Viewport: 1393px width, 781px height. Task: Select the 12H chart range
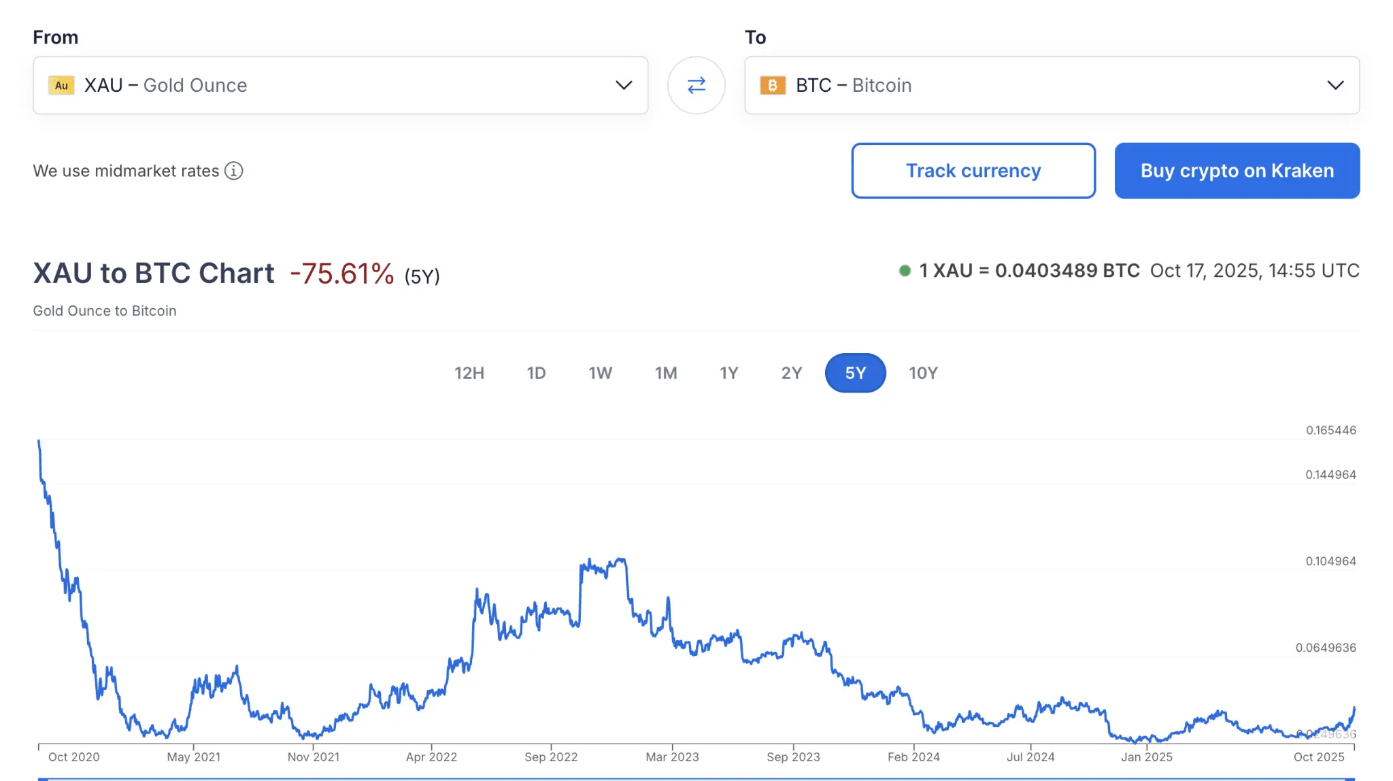click(469, 373)
